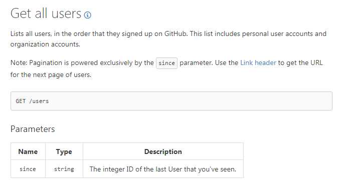The image size is (342, 182).
Task: Click the since parameter name cell
Action: [28, 169]
